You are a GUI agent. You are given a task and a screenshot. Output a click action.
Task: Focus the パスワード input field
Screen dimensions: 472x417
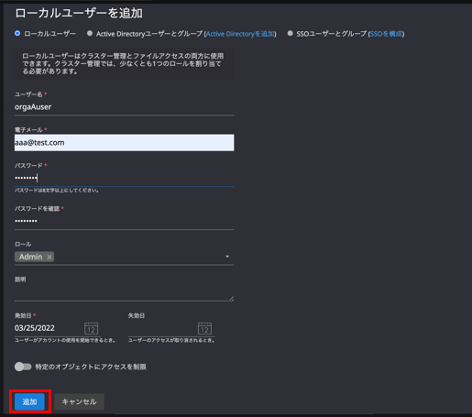coord(124,178)
